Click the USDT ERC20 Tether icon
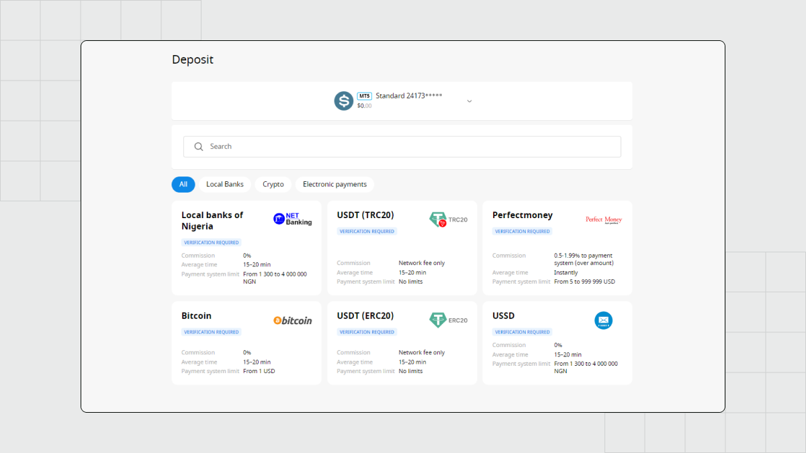The width and height of the screenshot is (806, 453). 448,320
